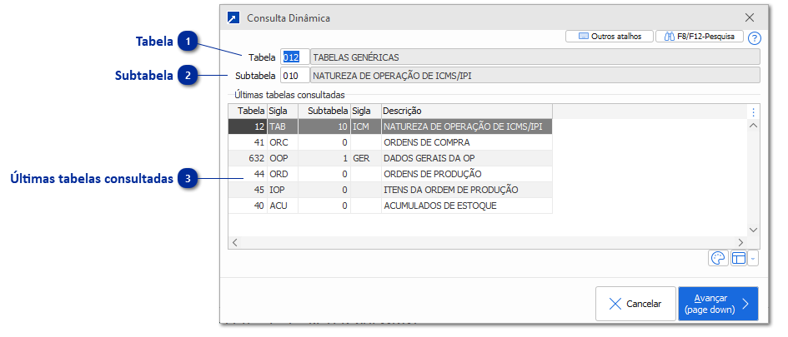Click the GER subtable sigla cell
The image size is (788, 337).
pos(366,158)
